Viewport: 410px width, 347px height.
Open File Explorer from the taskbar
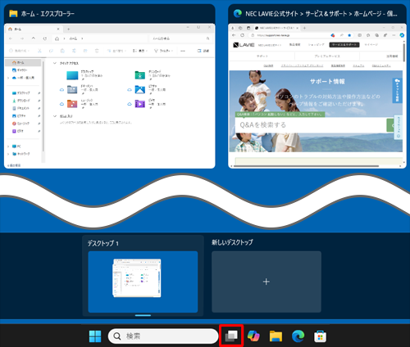point(276,336)
